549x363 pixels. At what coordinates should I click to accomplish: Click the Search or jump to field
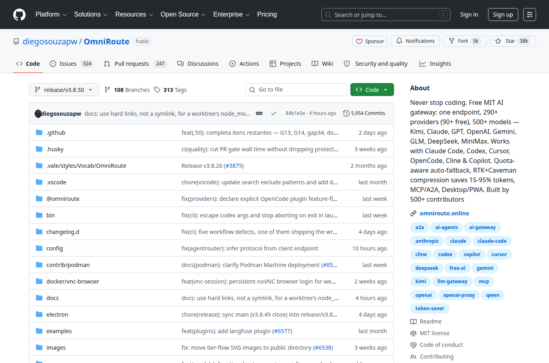386,15
